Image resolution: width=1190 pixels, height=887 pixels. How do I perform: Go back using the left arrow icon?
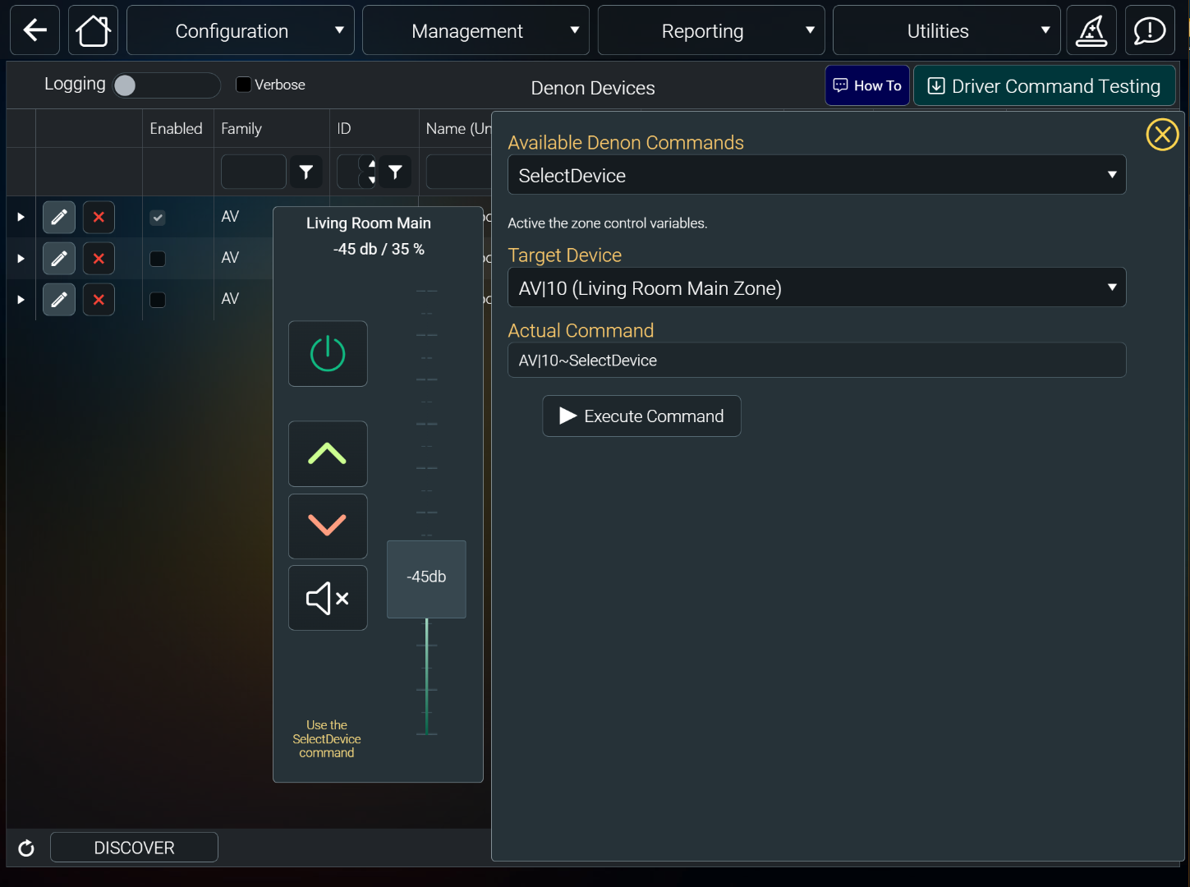(x=34, y=30)
